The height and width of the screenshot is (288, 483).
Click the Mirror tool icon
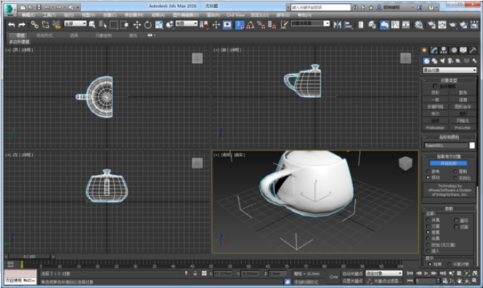click(x=338, y=25)
